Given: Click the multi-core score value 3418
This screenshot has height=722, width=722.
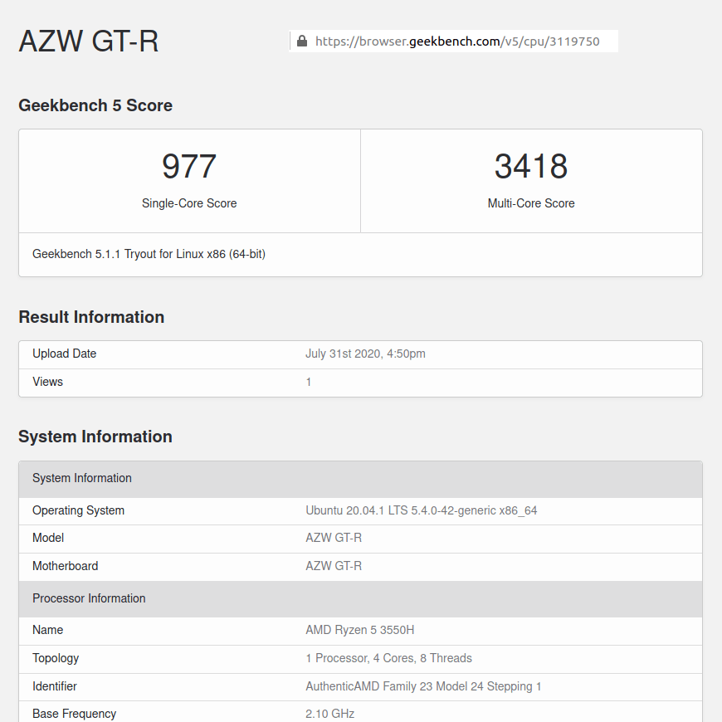Looking at the screenshot, I should coord(531,166).
